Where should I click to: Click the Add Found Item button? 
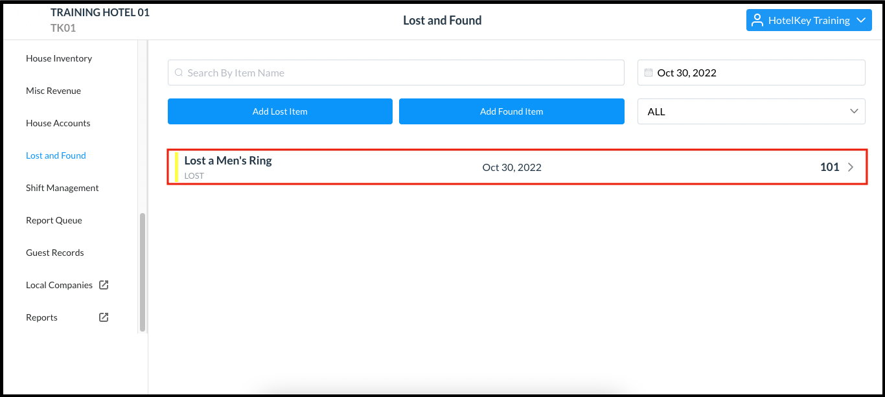(512, 111)
